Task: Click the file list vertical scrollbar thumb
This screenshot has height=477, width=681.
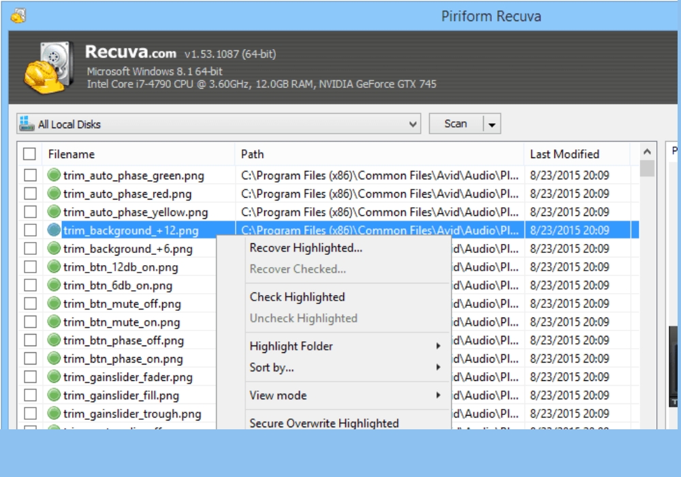Action: pos(647,168)
